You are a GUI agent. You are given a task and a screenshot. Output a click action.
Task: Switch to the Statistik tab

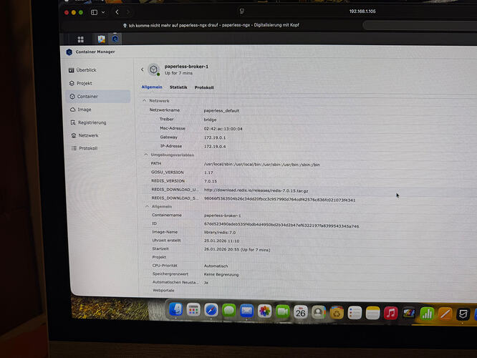pos(178,87)
